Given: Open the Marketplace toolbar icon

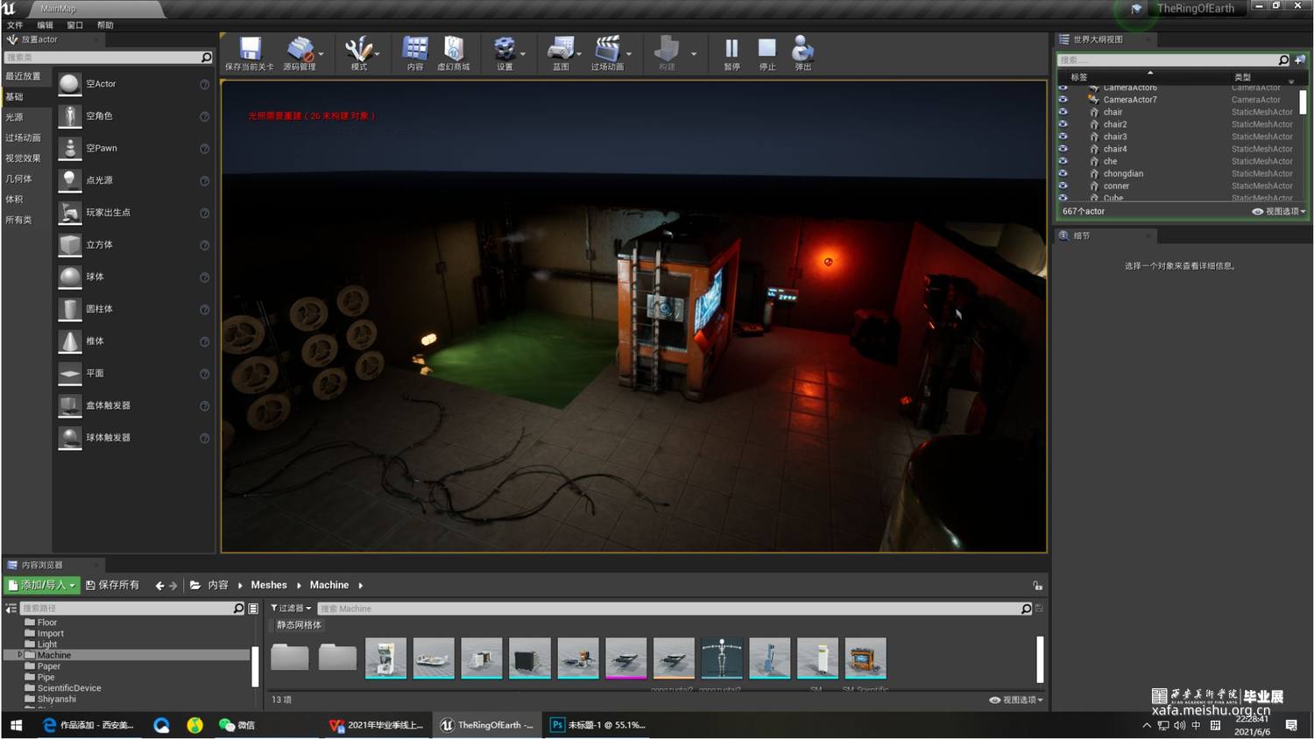Looking at the screenshot, I should [x=453, y=49].
